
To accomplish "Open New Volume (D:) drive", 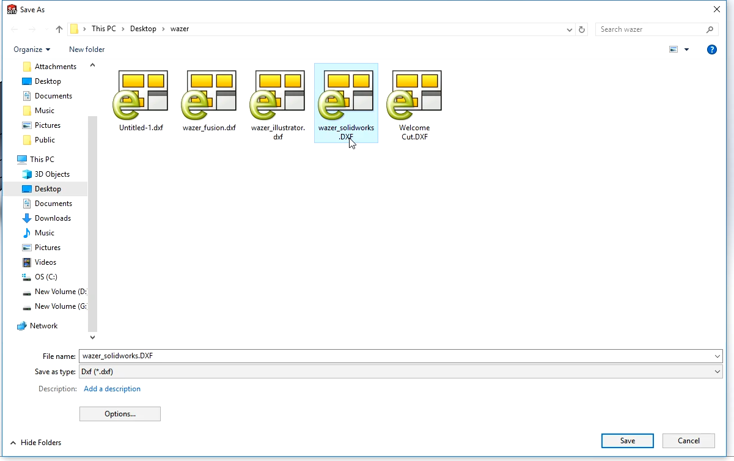I will (x=54, y=292).
